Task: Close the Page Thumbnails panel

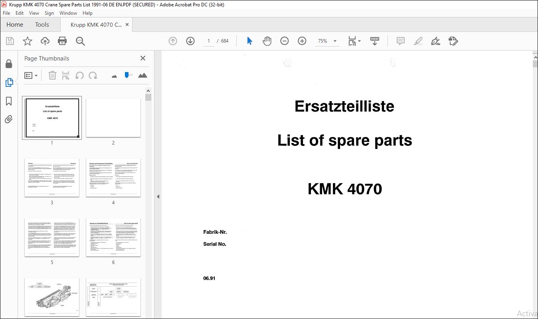Action: pyautogui.click(x=143, y=58)
